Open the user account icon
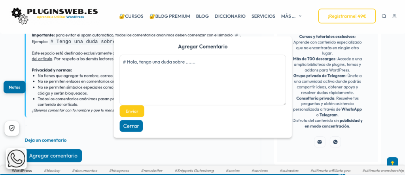This screenshot has width=405, height=175. (394, 16)
